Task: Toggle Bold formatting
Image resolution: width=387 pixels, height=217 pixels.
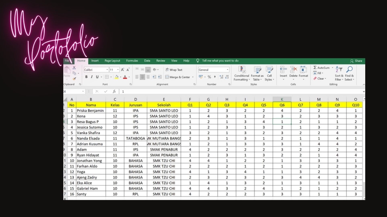Action: point(86,77)
